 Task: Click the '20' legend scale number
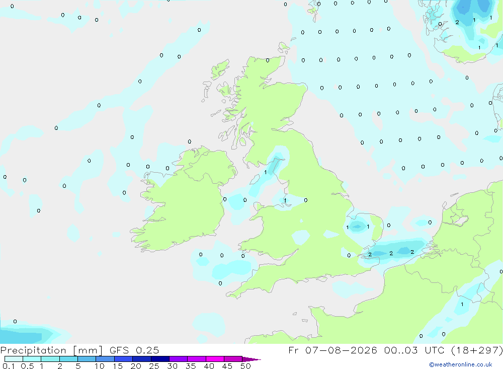point(136,366)
